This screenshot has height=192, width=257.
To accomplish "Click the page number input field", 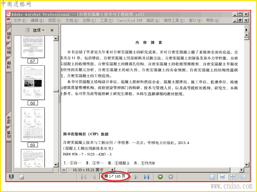I will click(115, 176).
